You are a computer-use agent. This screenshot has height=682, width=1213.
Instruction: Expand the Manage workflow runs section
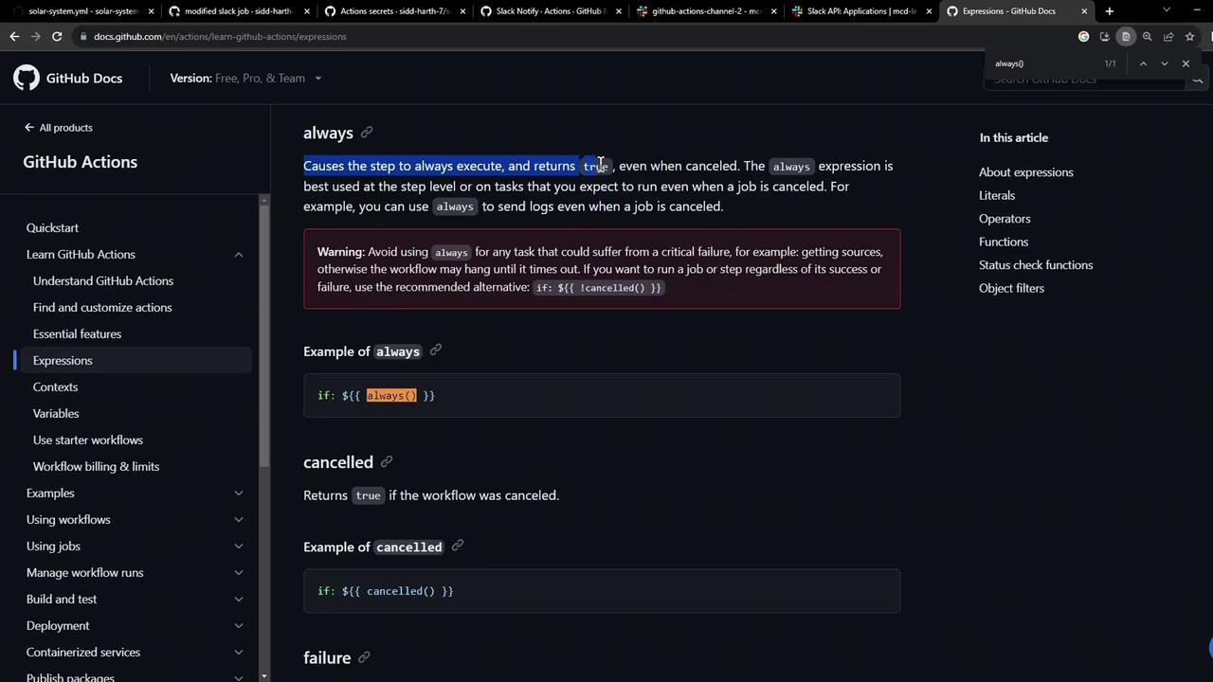pyautogui.click(x=238, y=573)
